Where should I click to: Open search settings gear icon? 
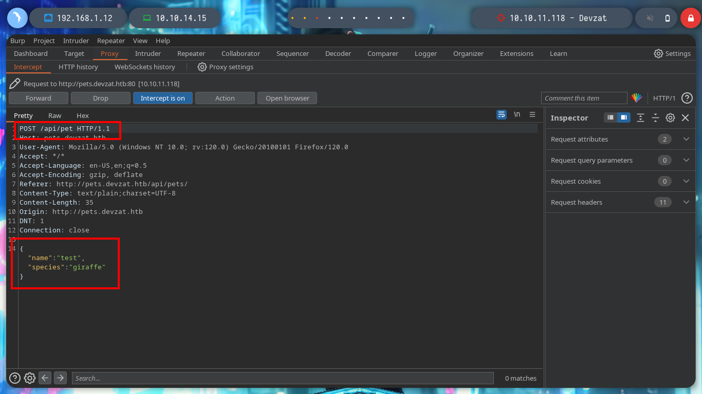[30, 378]
